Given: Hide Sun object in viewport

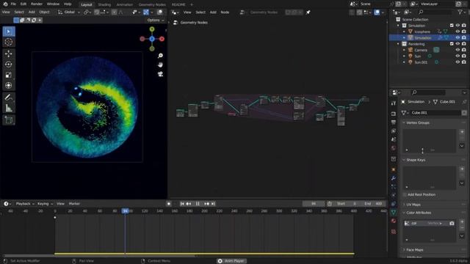Looking at the screenshot, I should [458, 56].
